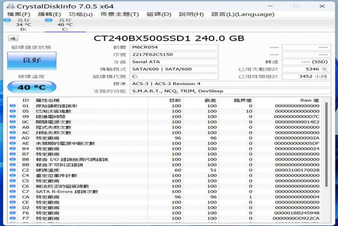Click the 目前 column header

coord(175,100)
